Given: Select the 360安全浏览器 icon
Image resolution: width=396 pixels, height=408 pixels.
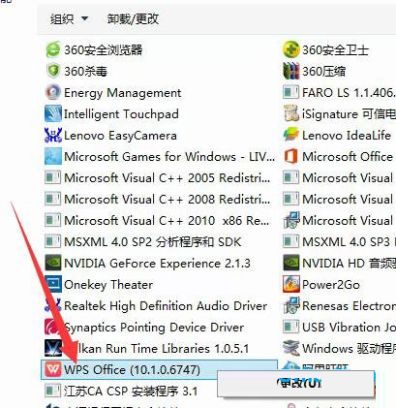Looking at the screenshot, I should pyautogui.click(x=52, y=49).
